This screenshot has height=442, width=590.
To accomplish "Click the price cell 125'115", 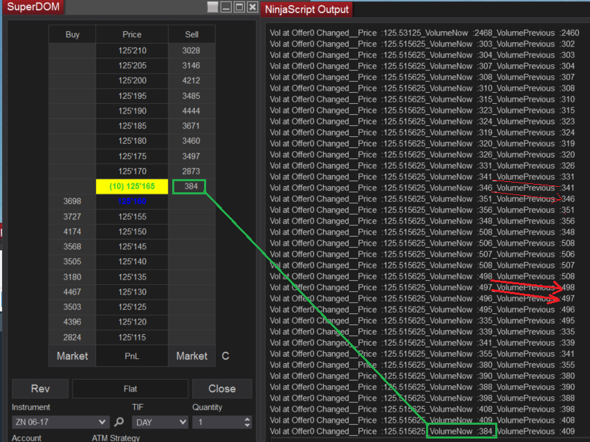I will (132, 337).
